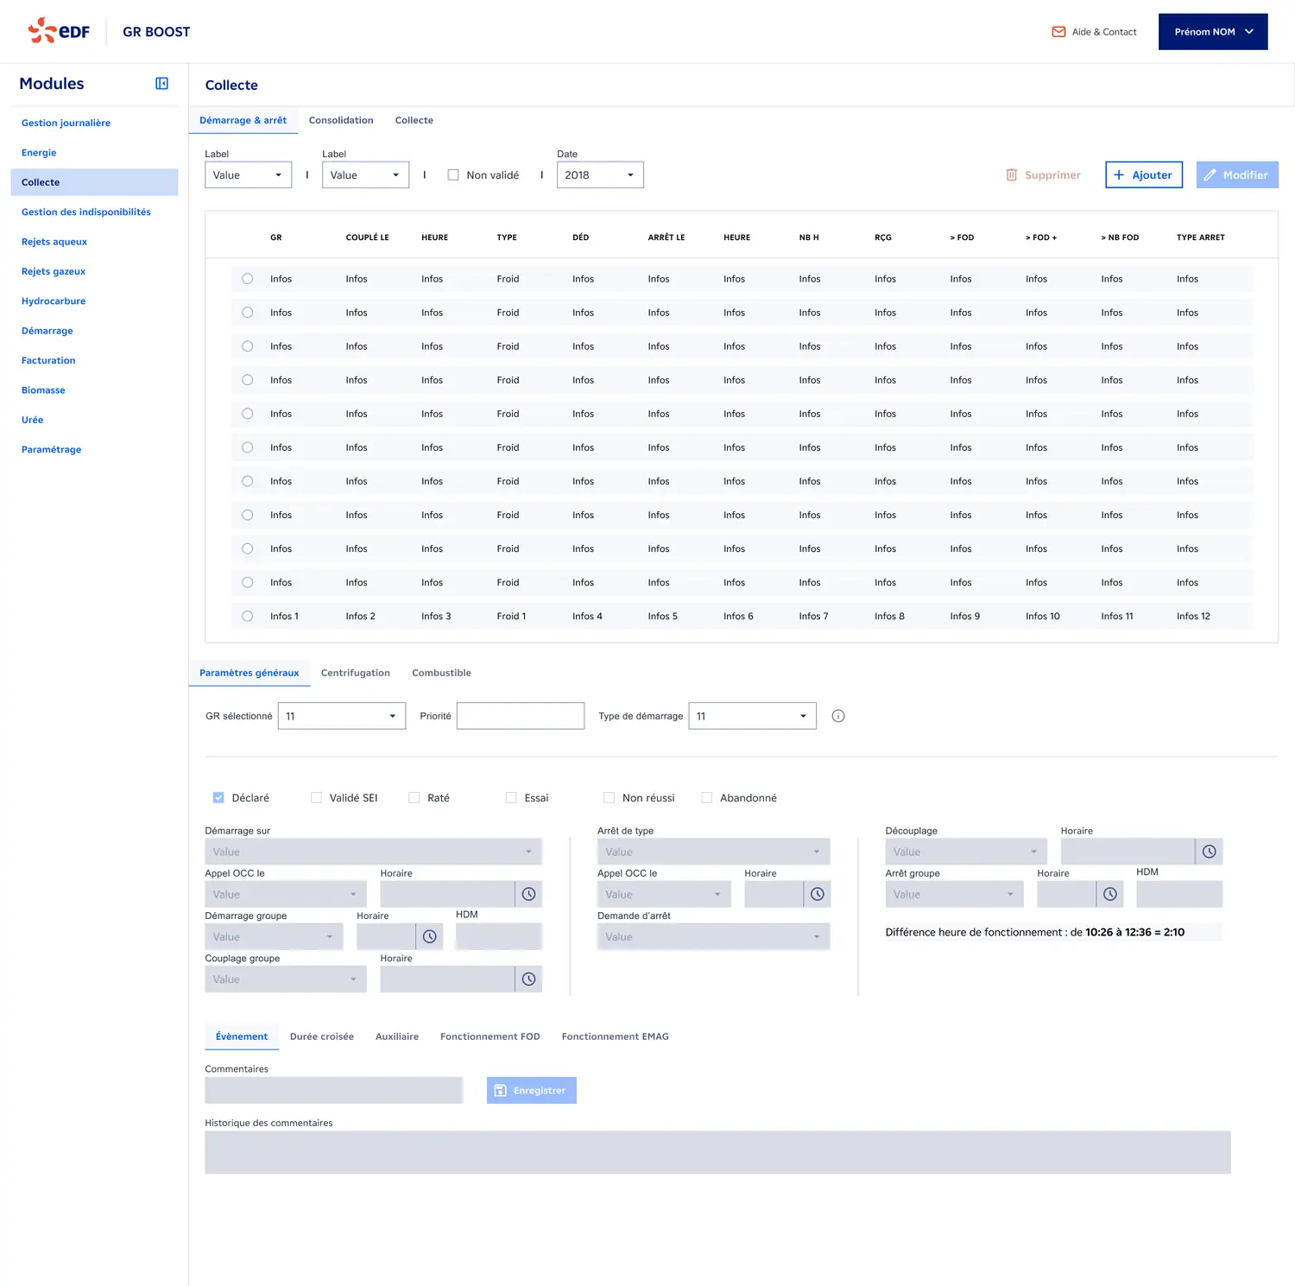Expand the Découplage dropdown
Viewport: 1295px width, 1286px height.
[966, 852]
